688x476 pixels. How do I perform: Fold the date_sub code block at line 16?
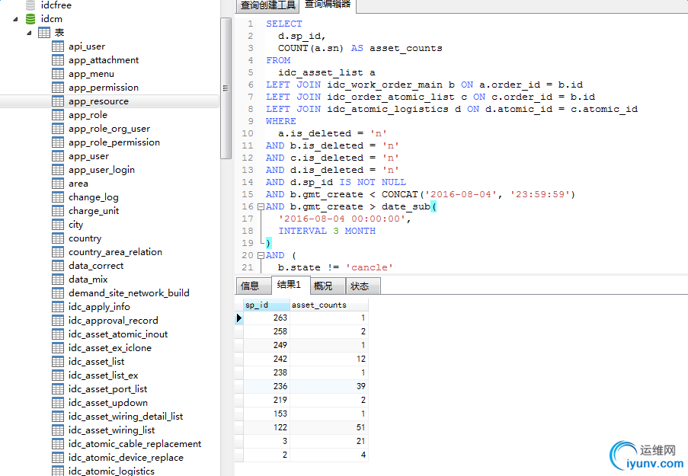(x=261, y=207)
